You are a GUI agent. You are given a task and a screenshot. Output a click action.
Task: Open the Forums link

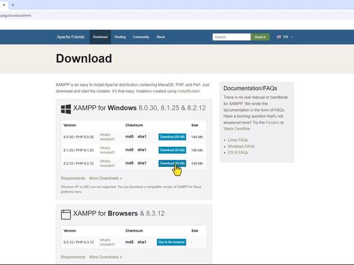tap(273, 123)
